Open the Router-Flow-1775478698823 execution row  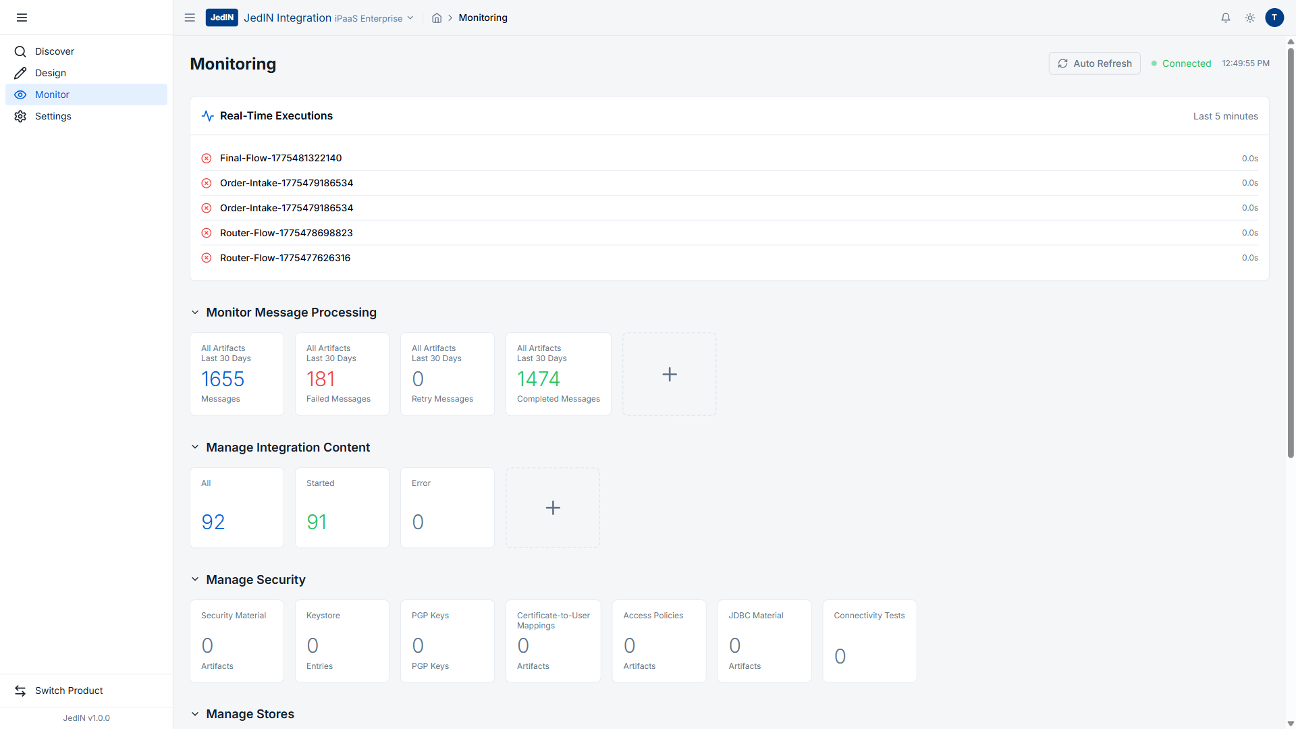pyautogui.click(x=286, y=233)
